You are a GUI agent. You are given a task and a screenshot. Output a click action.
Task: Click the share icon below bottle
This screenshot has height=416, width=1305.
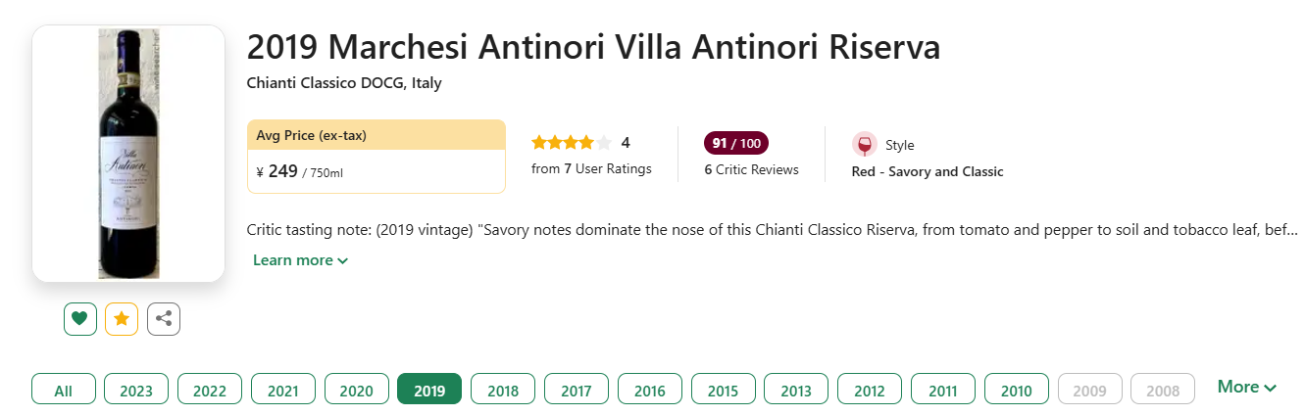pos(164,319)
